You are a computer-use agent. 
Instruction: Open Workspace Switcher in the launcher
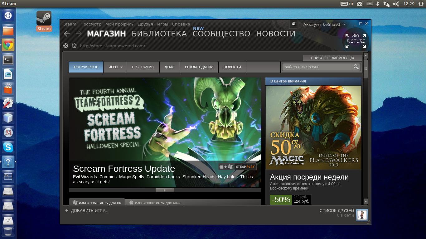click(8, 176)
